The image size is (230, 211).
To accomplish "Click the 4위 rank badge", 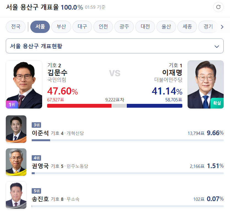I will click(36, 158).
